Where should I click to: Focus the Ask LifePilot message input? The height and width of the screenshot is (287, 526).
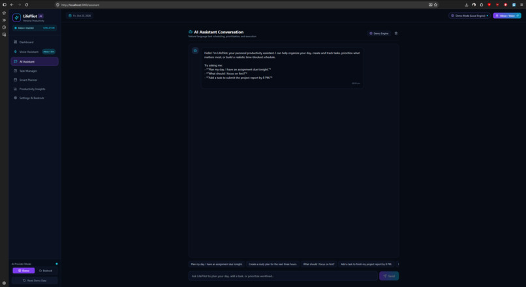(283, 276)
